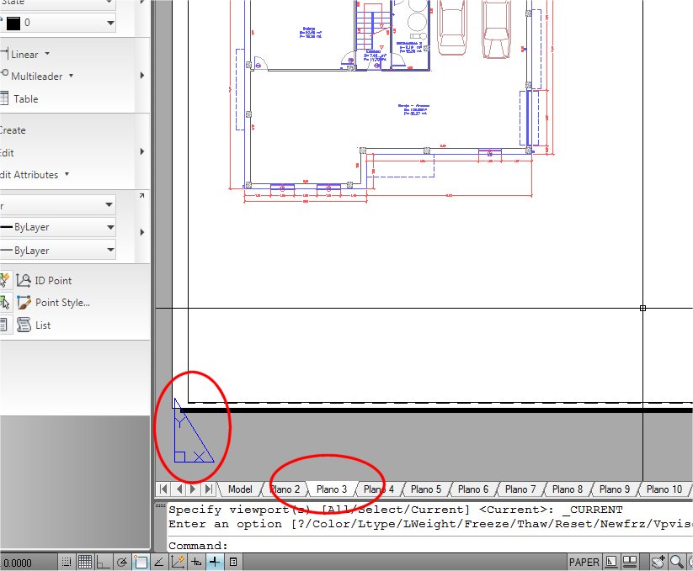Toggle Ortho Mode status button
The width and height of the screenshot is (693, 571).
pos(104,562)
